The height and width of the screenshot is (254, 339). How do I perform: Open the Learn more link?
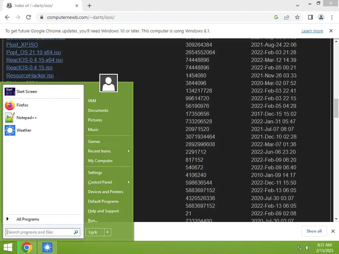(x=312, y=31)
